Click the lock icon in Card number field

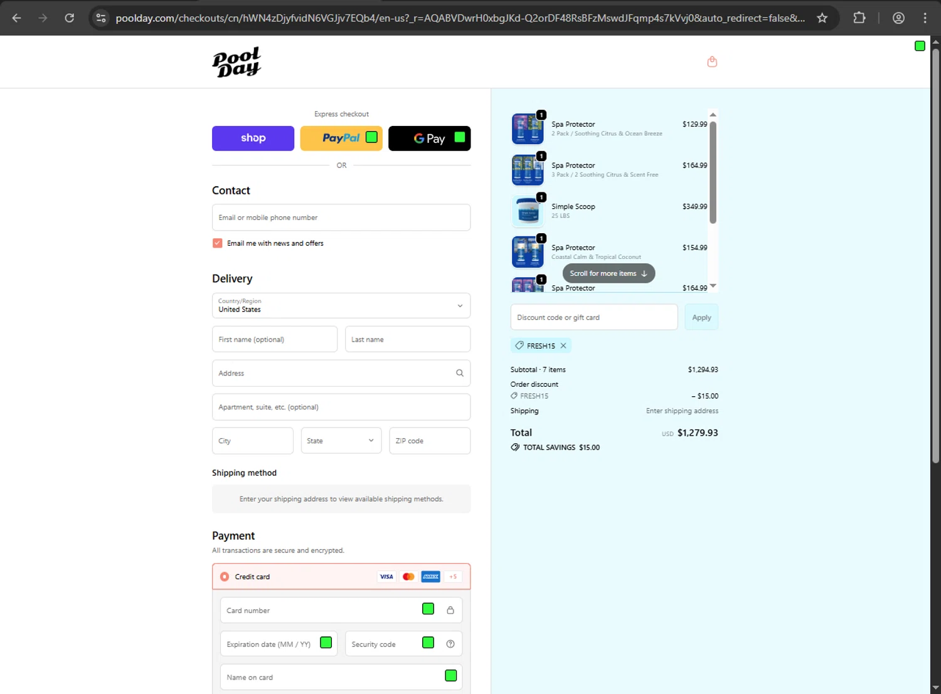450,610
